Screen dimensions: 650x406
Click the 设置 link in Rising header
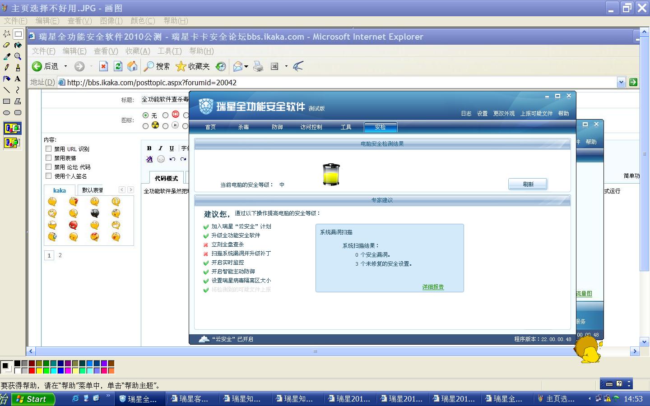[x=482, y=114]
